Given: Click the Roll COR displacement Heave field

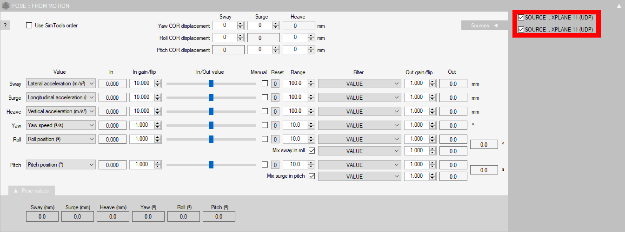Looking at the screenshot, I should coord(295,38).
